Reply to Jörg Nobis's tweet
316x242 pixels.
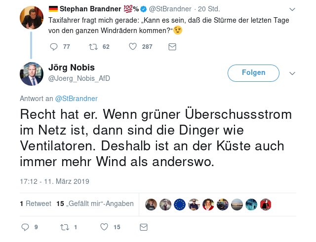tap(26, 227)
